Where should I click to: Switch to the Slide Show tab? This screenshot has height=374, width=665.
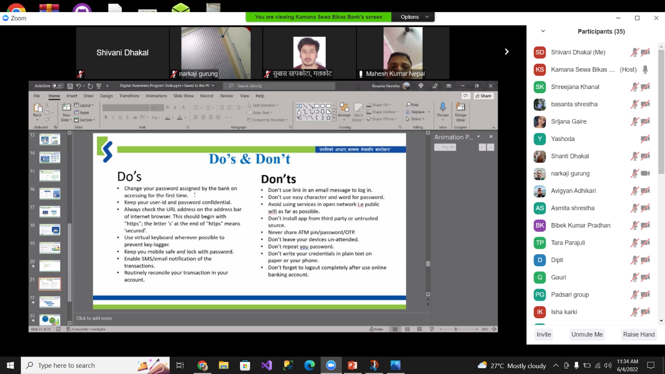tap(183, 96)
